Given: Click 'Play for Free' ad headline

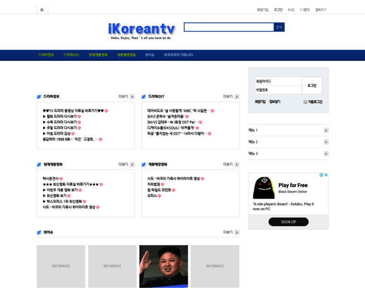Looking at the screenshot, I should pos(293,185).
